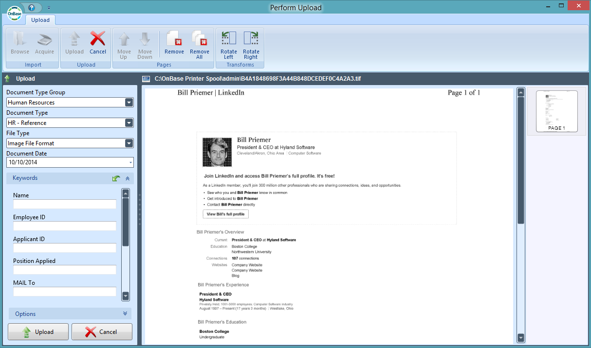Screen dimensions: 591x348
Task: Click the Options section header label
Action: pos(25,314)
